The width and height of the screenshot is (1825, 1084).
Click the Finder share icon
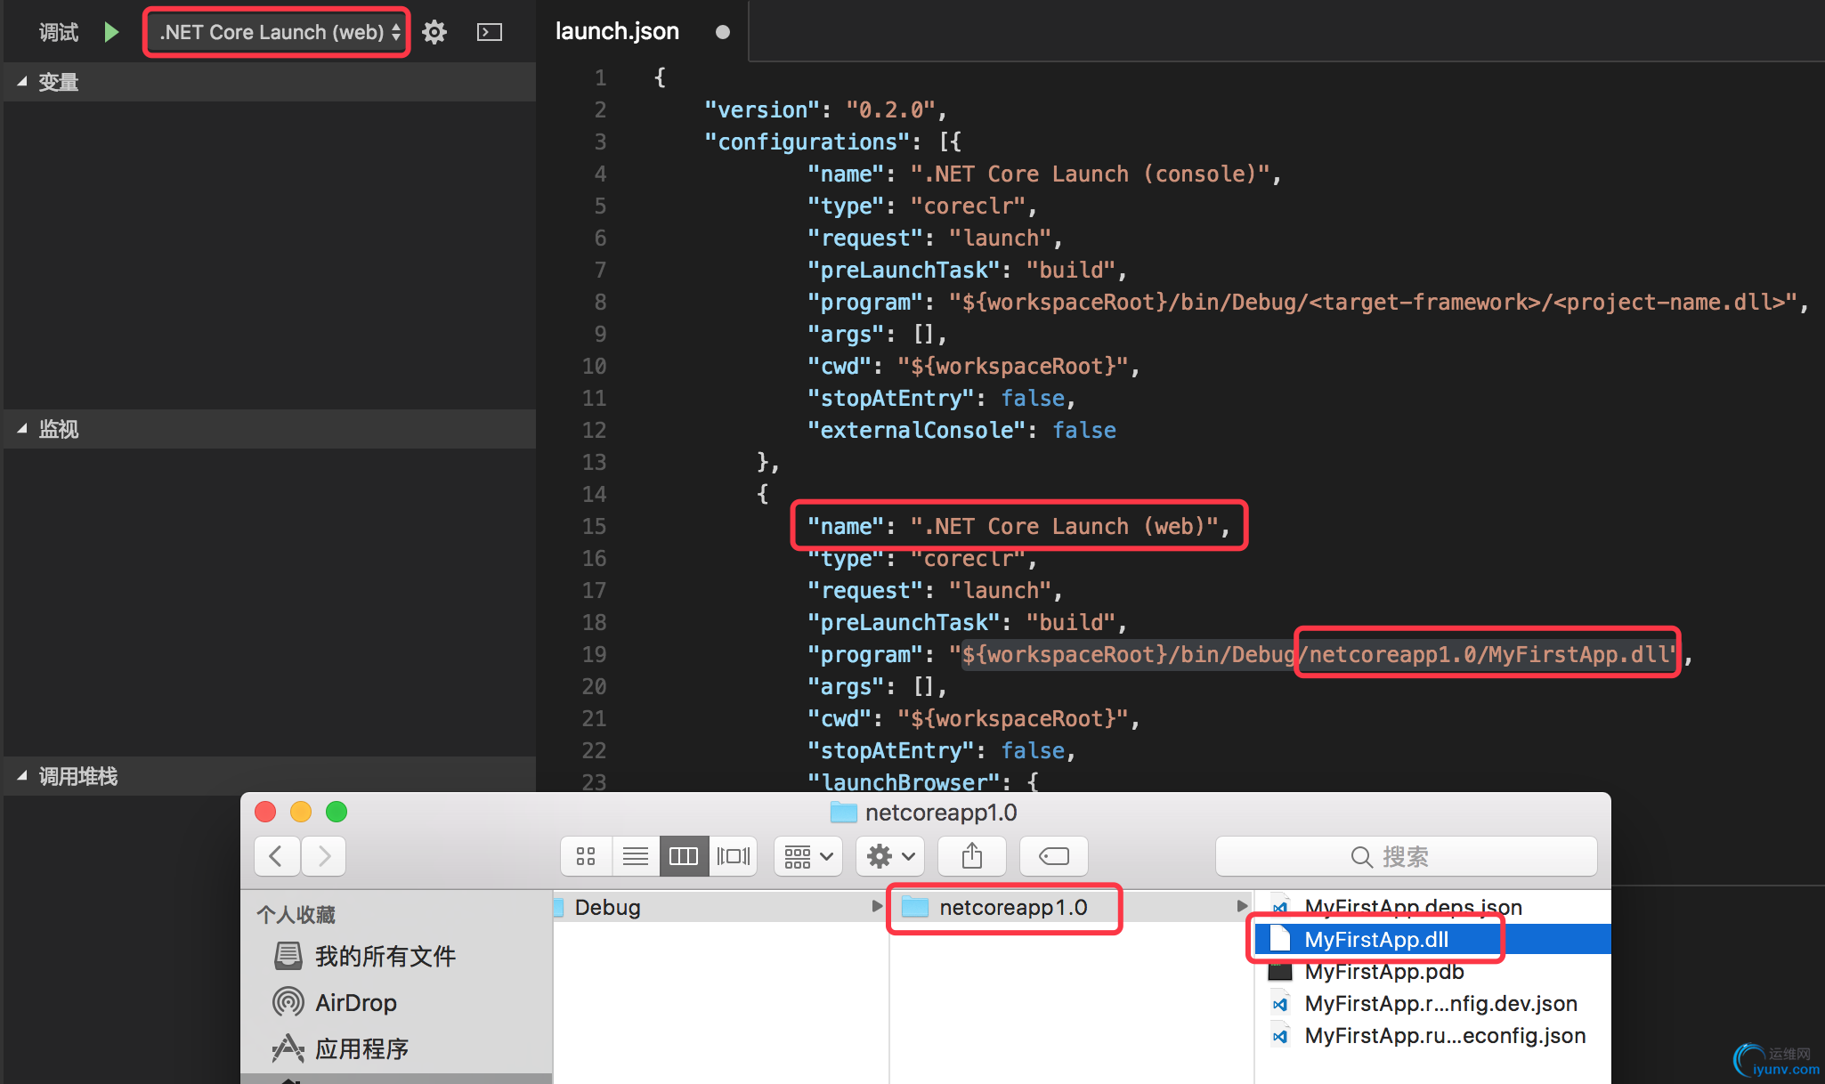pos(972,856)
